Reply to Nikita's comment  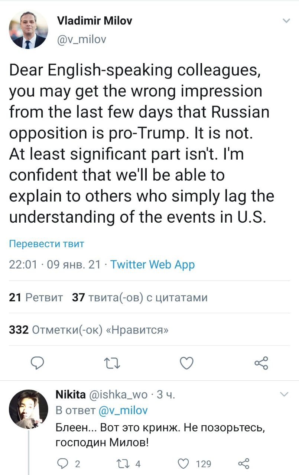65,463
